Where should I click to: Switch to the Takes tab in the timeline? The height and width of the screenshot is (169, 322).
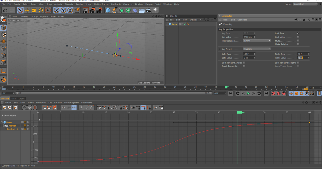coord(14,98)
